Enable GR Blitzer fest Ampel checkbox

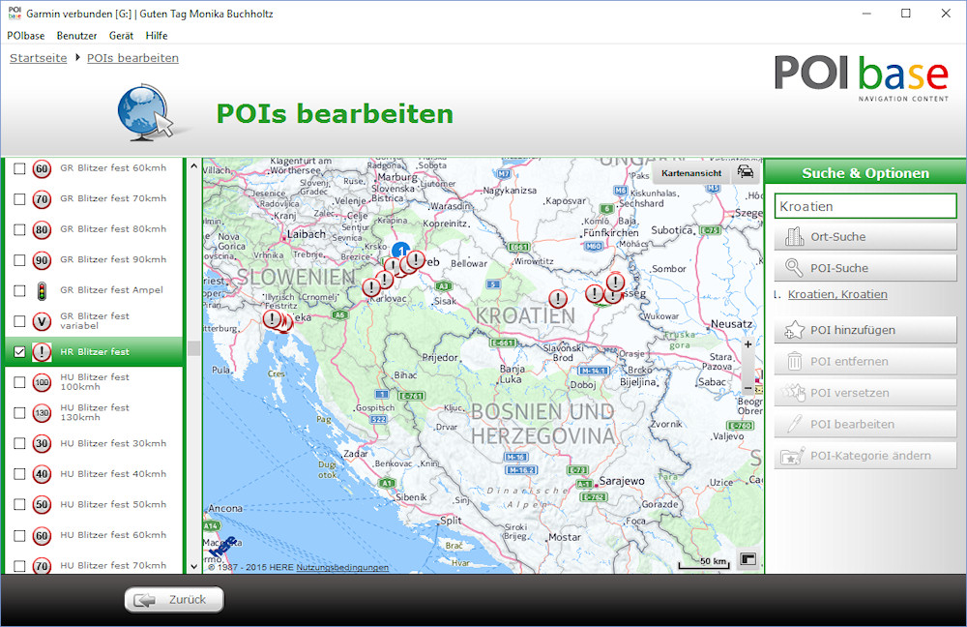point(19,290)
